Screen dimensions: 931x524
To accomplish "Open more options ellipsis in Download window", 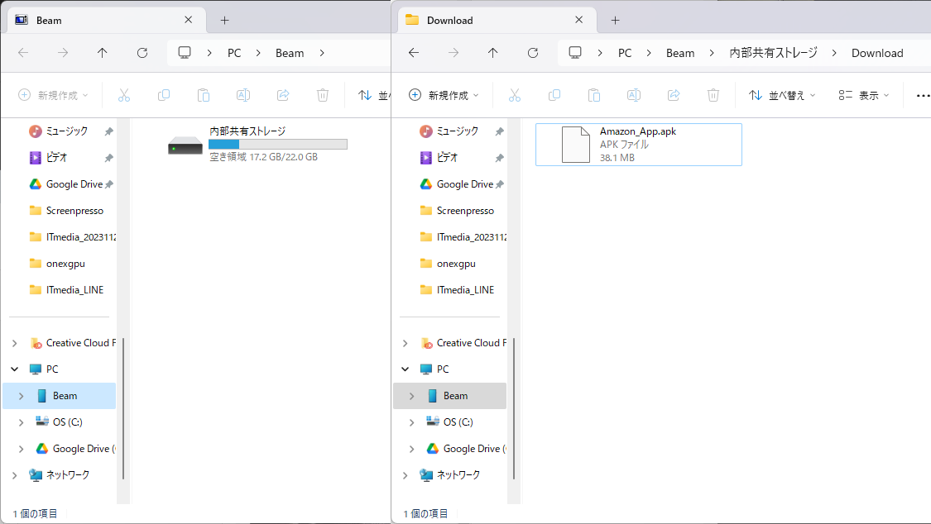I will coord(923,95).
